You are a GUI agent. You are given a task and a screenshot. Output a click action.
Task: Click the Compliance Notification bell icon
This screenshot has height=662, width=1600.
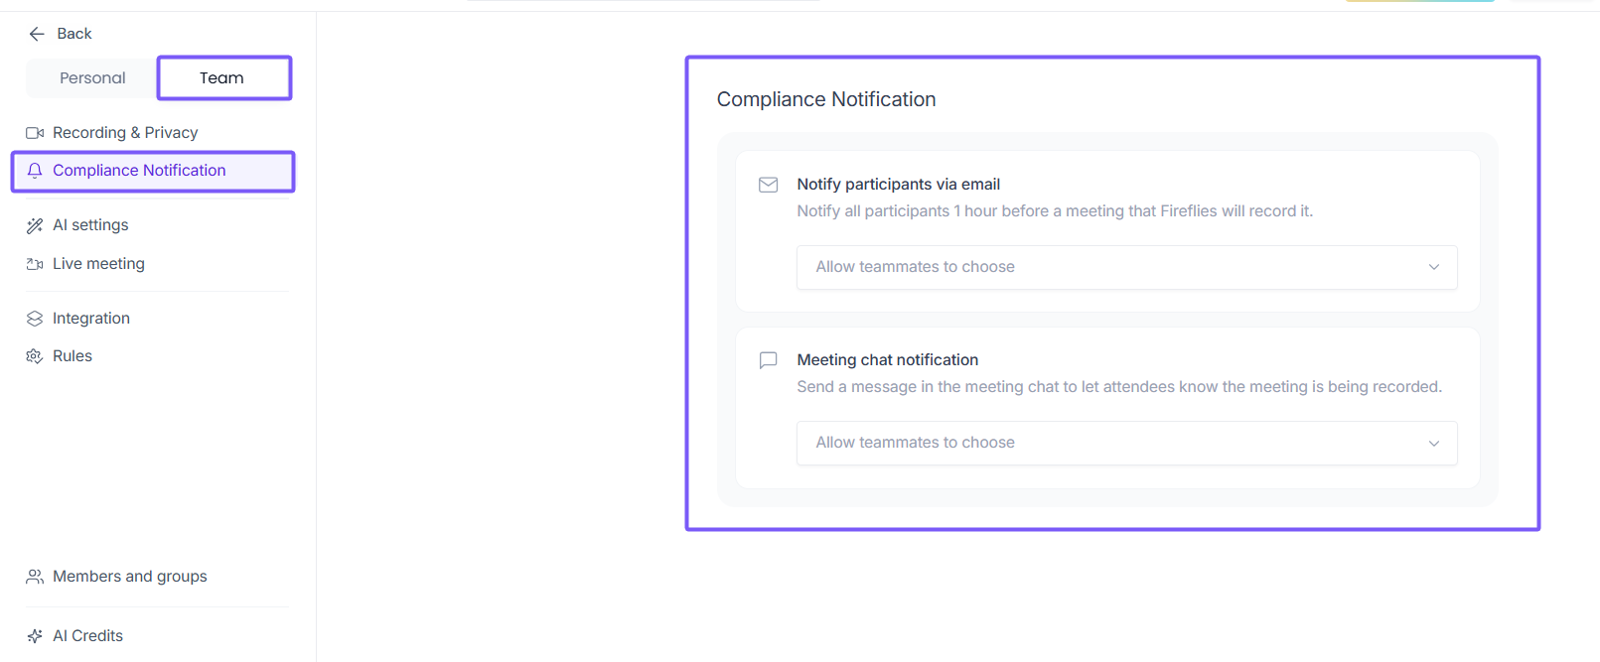point(35,171)
